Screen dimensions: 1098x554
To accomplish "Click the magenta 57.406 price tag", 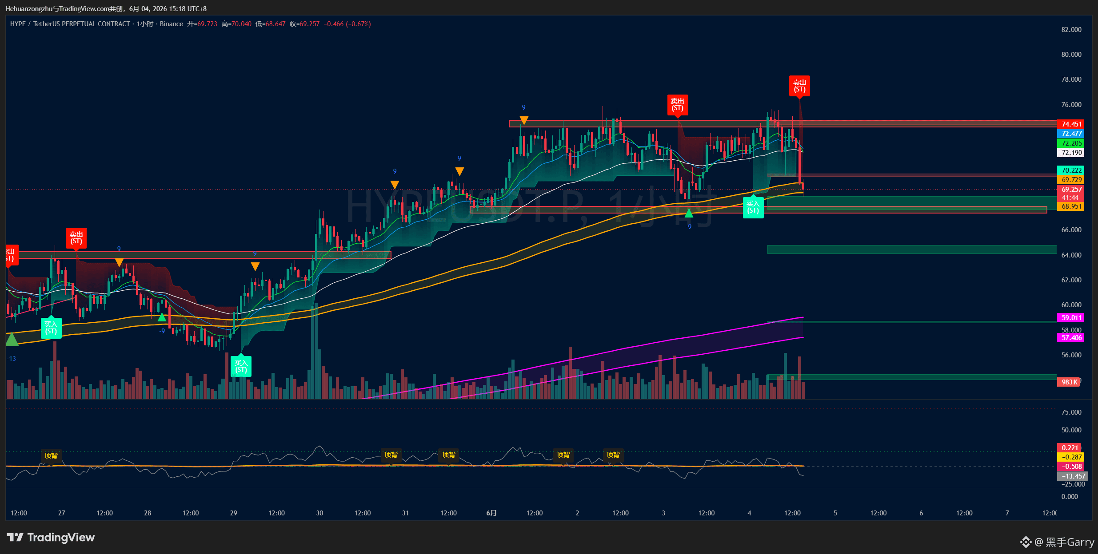I will [x=1070, y=338].
